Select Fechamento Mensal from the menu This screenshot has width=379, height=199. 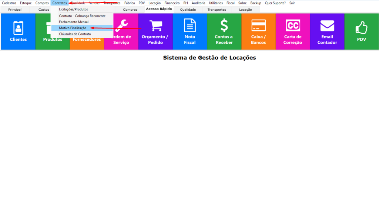click(x=74, y=22)
